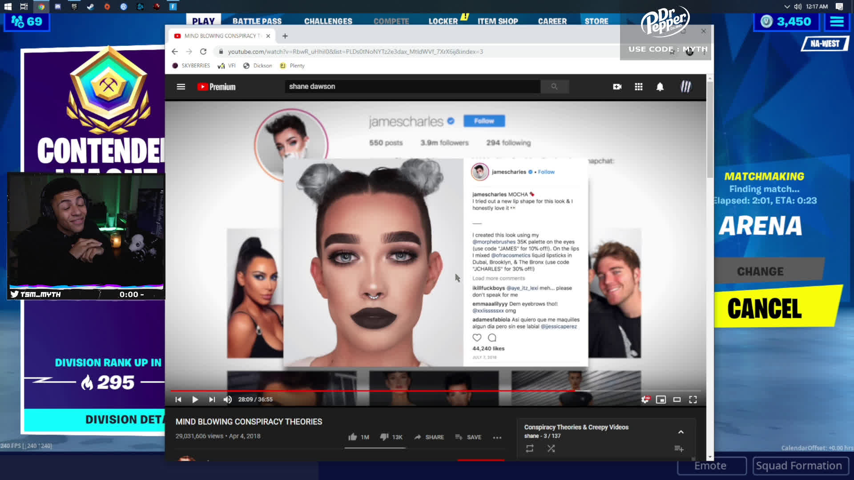Click the shane dawson search field

point(412,87)
